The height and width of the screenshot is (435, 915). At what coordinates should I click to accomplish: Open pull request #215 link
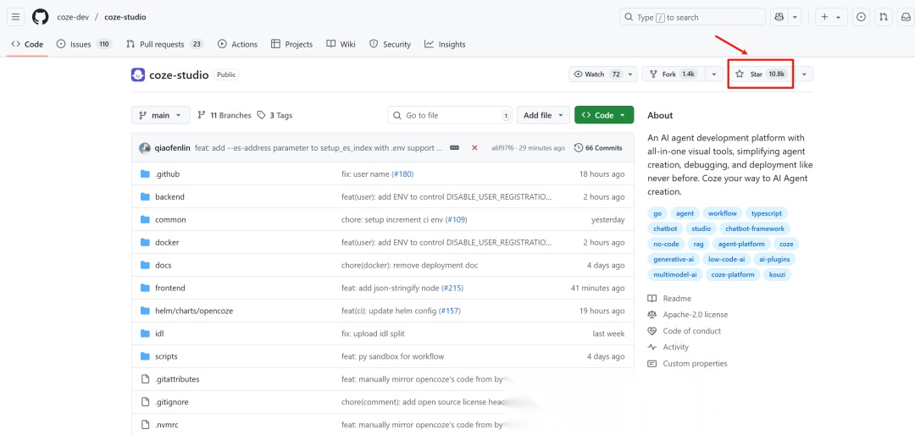[x=452, y=288]
